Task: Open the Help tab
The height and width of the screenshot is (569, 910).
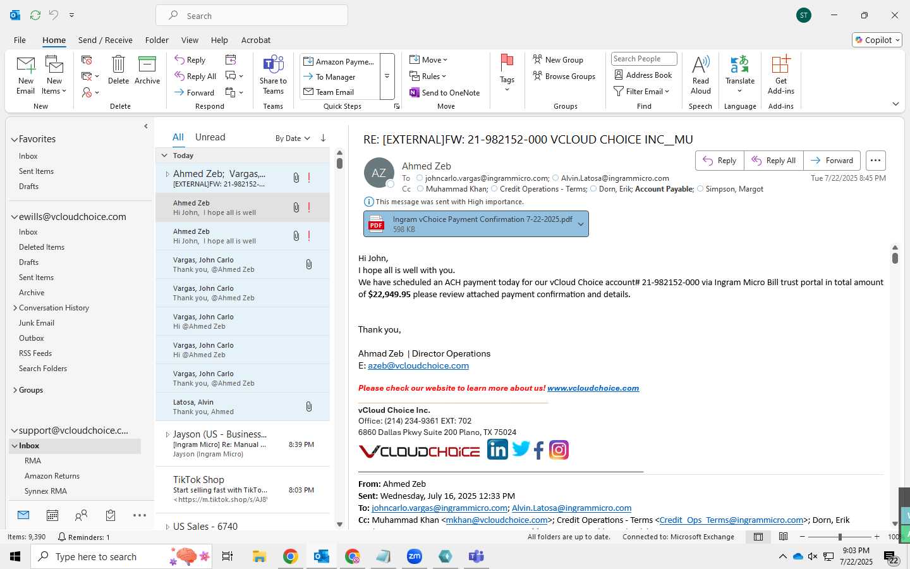Action: click(219, 40)
